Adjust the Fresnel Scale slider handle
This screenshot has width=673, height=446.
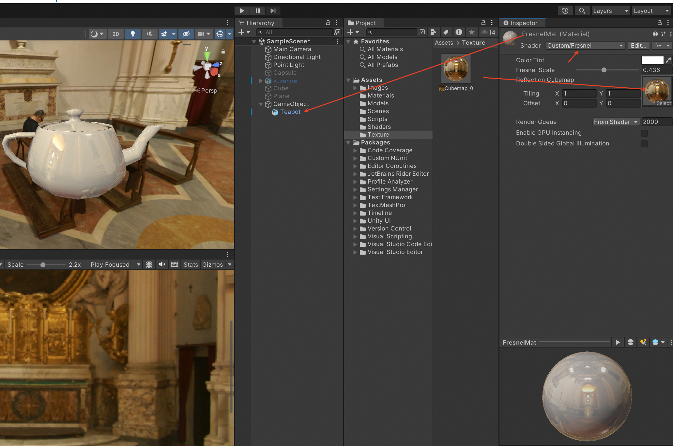coord(604,70)
